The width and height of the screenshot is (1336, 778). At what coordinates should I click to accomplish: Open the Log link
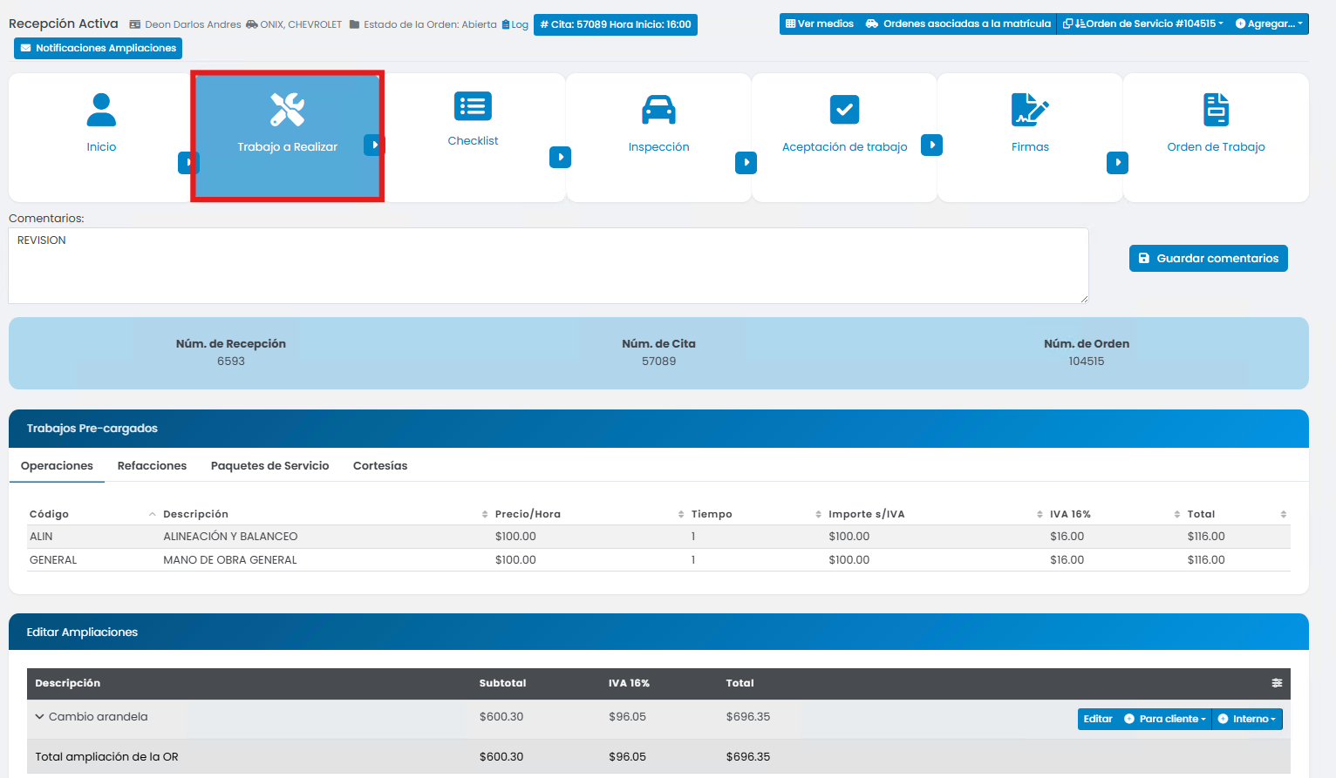tap(515, 24)
